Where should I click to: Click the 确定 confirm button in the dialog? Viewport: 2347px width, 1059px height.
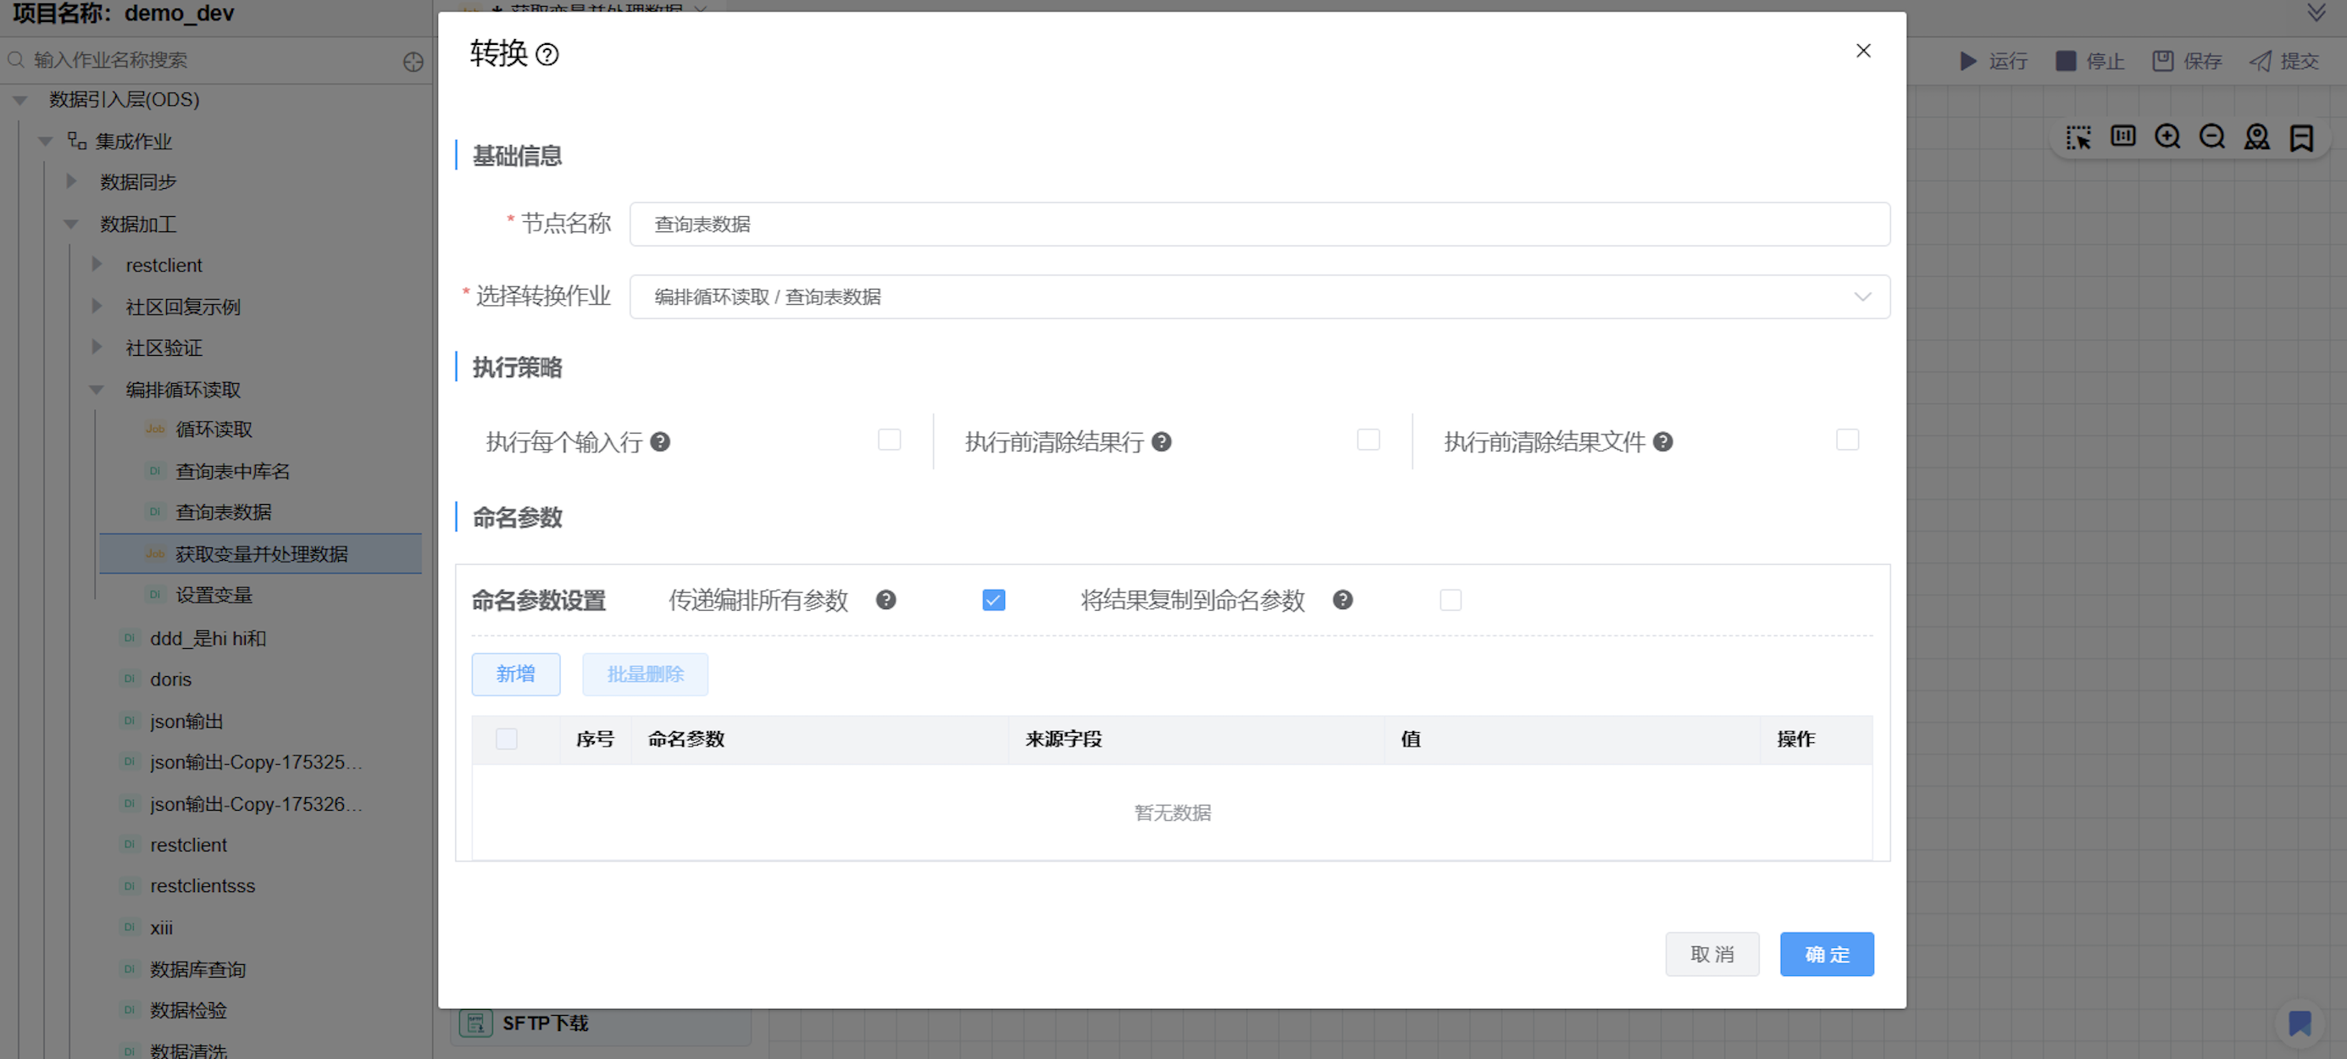pyautogui.click(x=1826, y=954)
